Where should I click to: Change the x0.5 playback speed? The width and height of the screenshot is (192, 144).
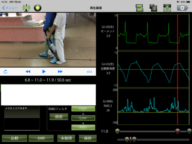click(89, 72)
